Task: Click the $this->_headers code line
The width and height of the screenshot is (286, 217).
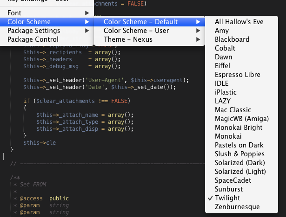Action: (x=72, y=59)
